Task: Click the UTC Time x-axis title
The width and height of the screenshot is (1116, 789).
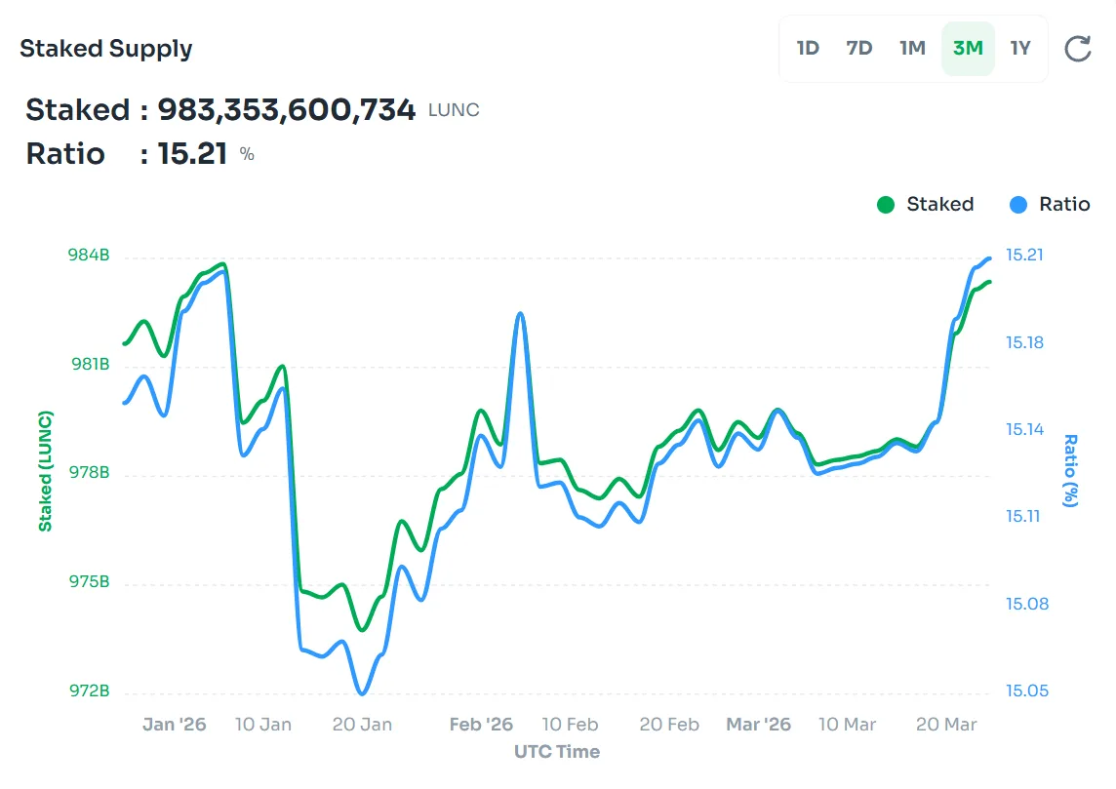Action: click(x=557, y=751)
